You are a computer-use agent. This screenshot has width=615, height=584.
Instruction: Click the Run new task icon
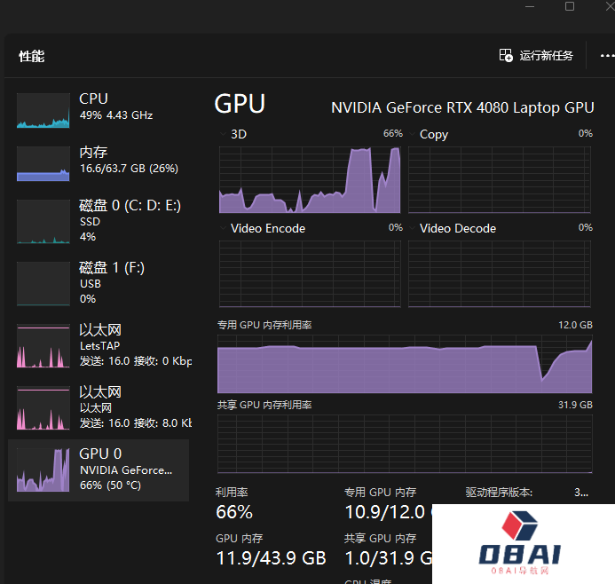(x=506, y=55)
